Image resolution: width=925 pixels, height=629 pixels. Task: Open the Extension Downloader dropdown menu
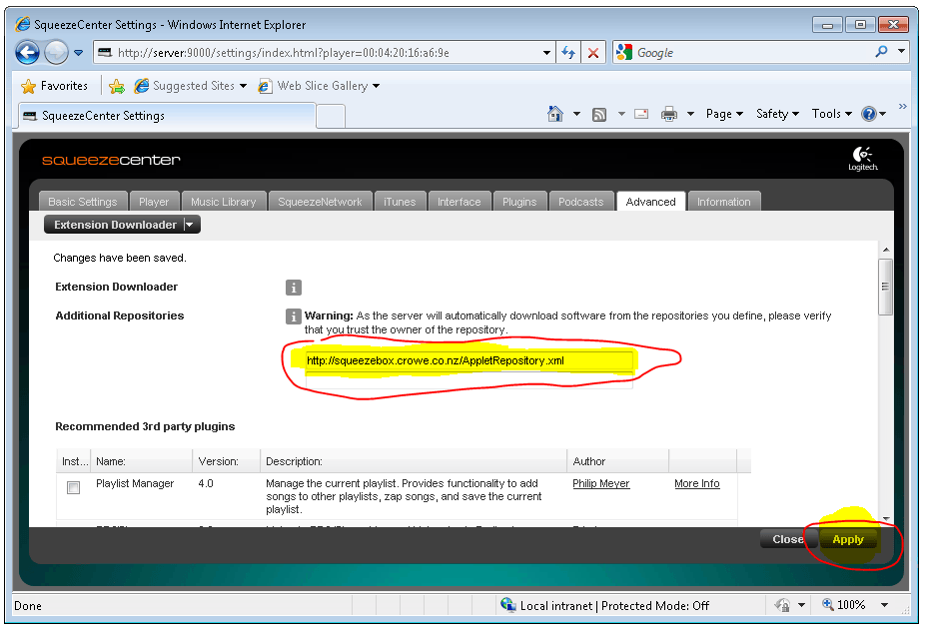(191, 225)
